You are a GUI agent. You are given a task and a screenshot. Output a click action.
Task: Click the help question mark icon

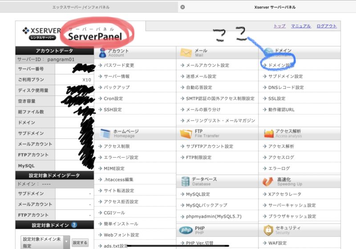click(x=74, y=225)
